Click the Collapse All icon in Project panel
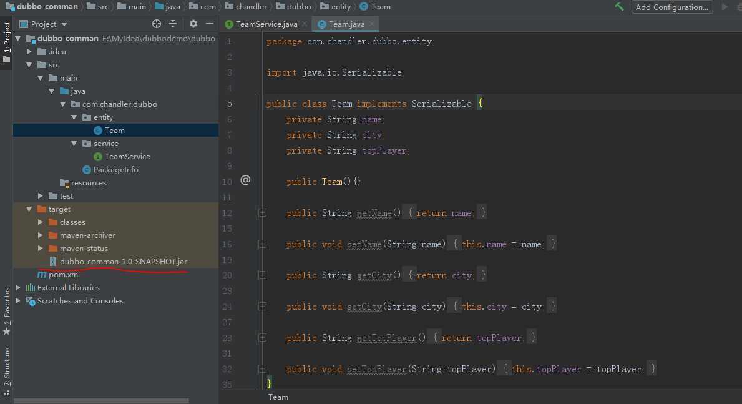This screenshot has width=742, height=404. pyautogui.click(x=173, y=24)
